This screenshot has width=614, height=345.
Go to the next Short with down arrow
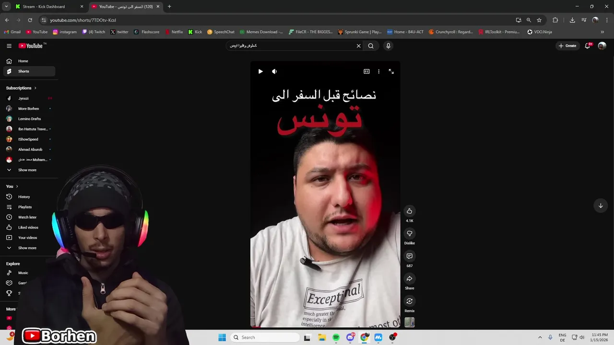click(601, 206)
